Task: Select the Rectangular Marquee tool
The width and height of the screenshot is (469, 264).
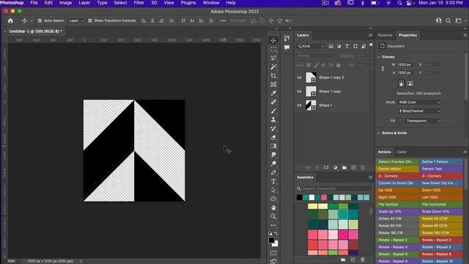Action: pos(273,49)
